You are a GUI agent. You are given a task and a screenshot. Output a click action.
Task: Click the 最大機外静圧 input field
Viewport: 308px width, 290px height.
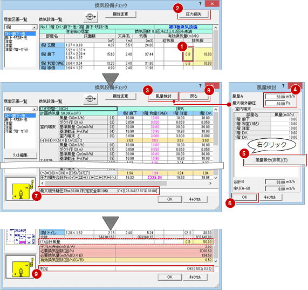pyautogui.click(x=276, y=103)
